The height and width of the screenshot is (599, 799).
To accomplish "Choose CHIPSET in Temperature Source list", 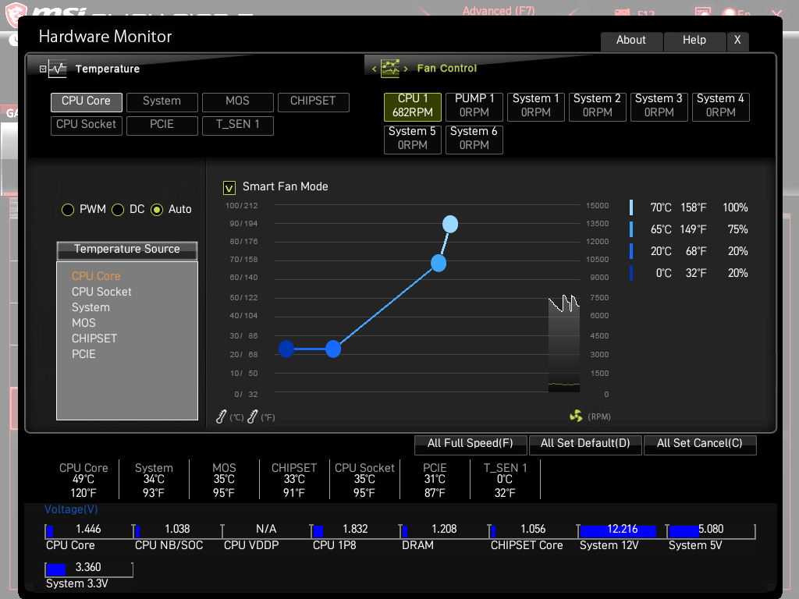I will pos(94,338).
